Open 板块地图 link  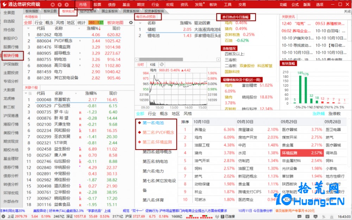115,23
